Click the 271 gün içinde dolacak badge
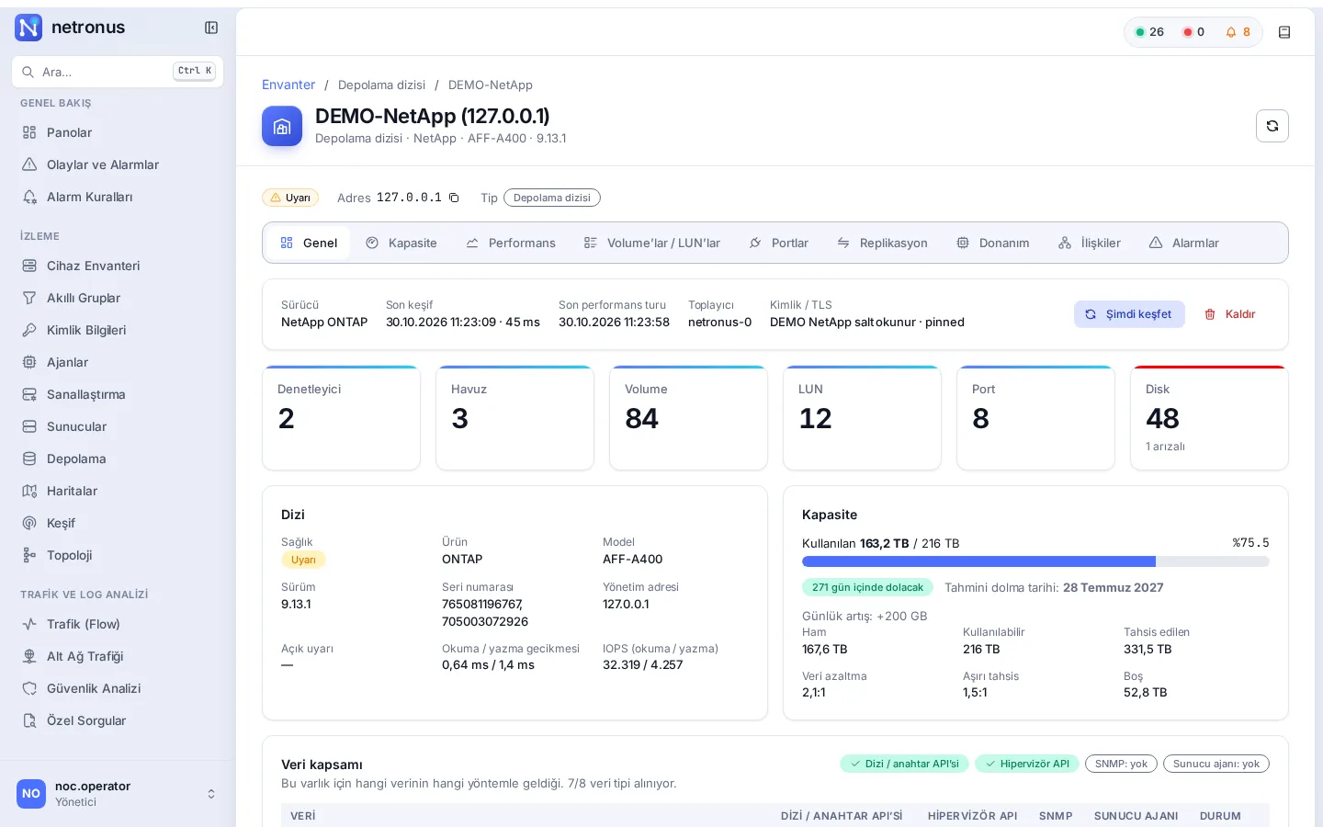The height and width of the screenshot is (827, 1323). point(867,587)
